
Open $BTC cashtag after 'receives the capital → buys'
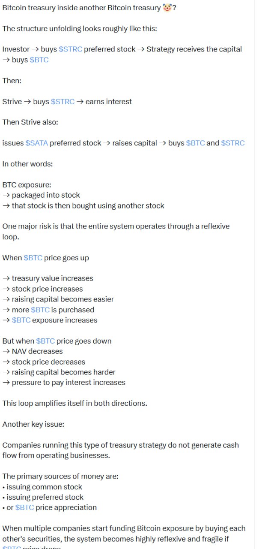(39, 60)
